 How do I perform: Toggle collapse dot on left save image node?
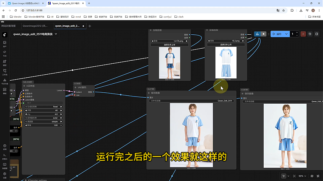(x=149, y=93)
